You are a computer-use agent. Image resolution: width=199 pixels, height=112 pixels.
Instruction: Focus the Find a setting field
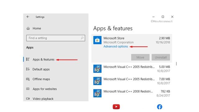click(56, 38)
